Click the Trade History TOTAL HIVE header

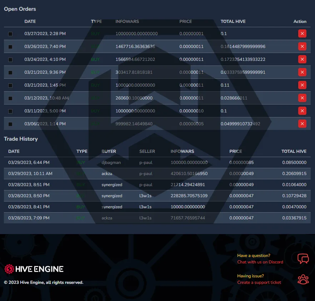[294, 151]
